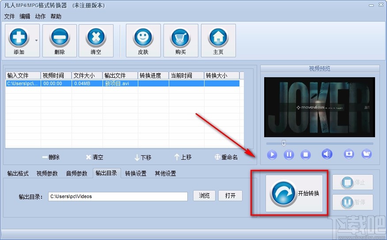Image resolution: width=387 pixels, height=240 pixels.
Task: Click the 当前时间 column header
Action: [186, 75]
